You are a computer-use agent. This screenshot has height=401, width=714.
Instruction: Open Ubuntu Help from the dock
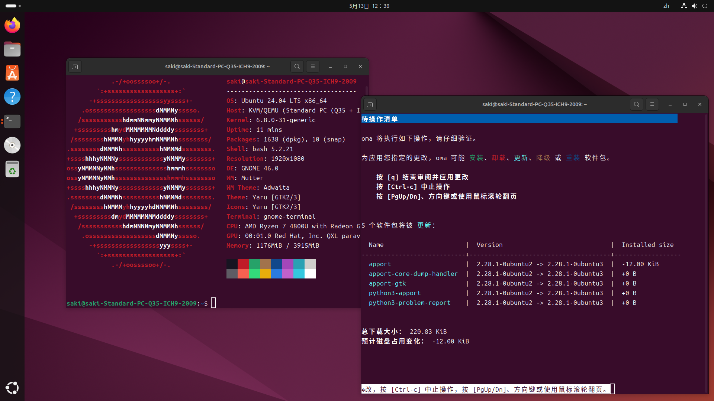tap(12, 97)
